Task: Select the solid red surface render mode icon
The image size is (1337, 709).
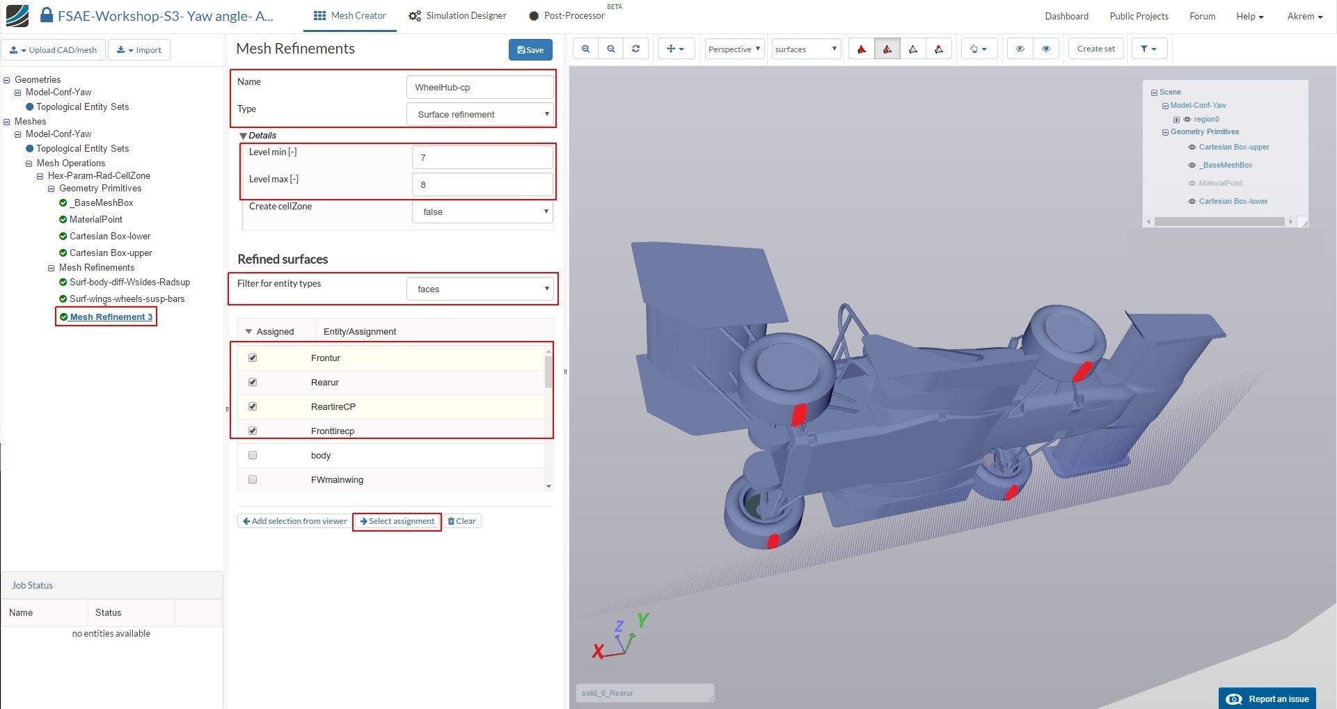Action: [862, 49]
